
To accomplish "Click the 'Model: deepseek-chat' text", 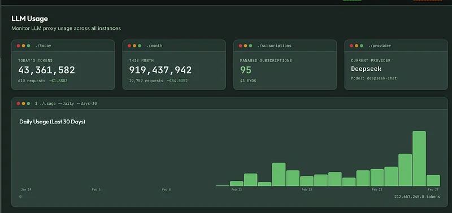I will point(373,78).
